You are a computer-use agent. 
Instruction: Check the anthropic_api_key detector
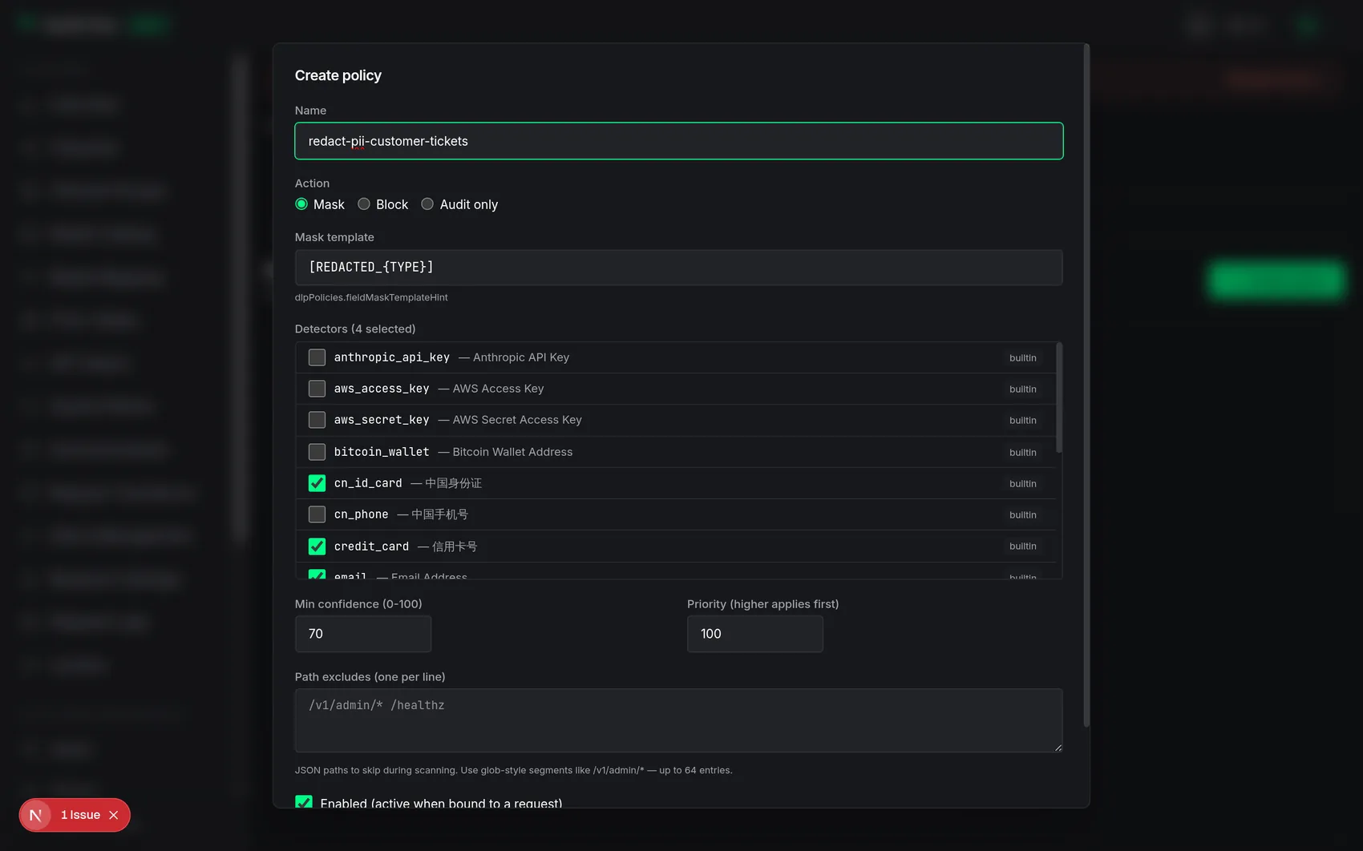(317, 357)
